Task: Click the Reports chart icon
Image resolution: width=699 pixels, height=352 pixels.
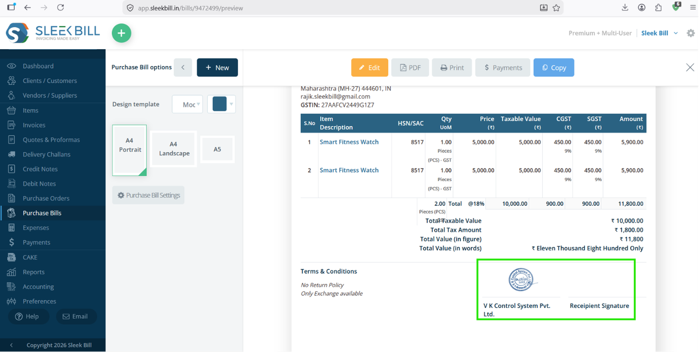Action: (x=11, y=272)
